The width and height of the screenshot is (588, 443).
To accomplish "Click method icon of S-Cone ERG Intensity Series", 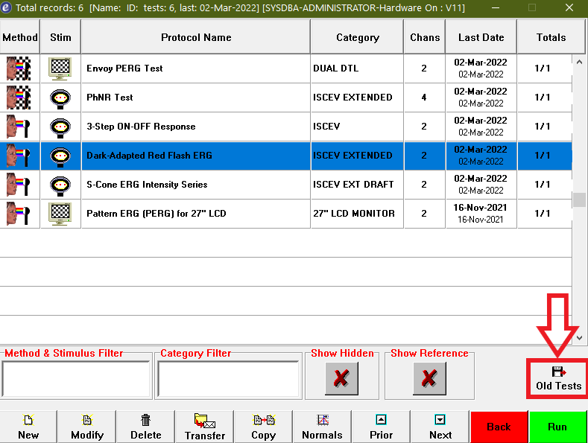I will click(x=18, y=185).
